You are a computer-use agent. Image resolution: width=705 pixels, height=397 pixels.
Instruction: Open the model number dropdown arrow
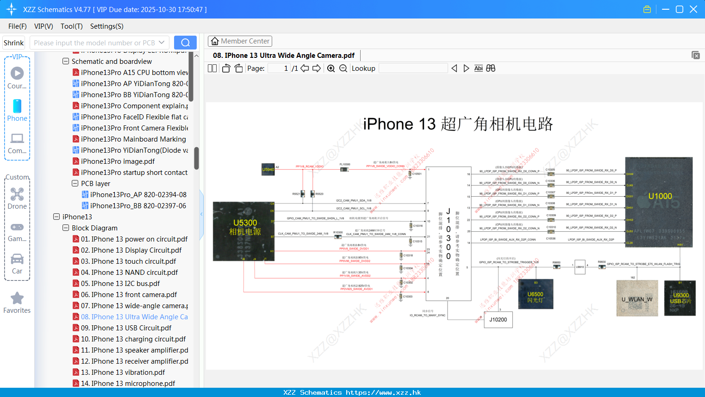point(162,43)
